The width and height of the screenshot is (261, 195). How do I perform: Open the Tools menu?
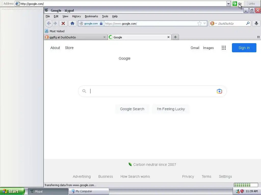coord(105,16)
